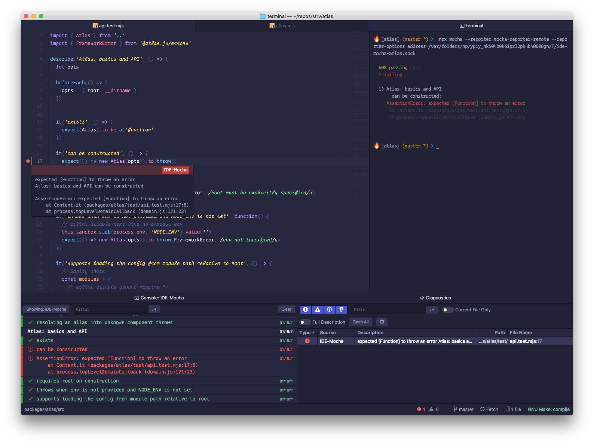Click the error count in the status bar
The width and height of the screenshot is (594, 445).
point(421,409)
